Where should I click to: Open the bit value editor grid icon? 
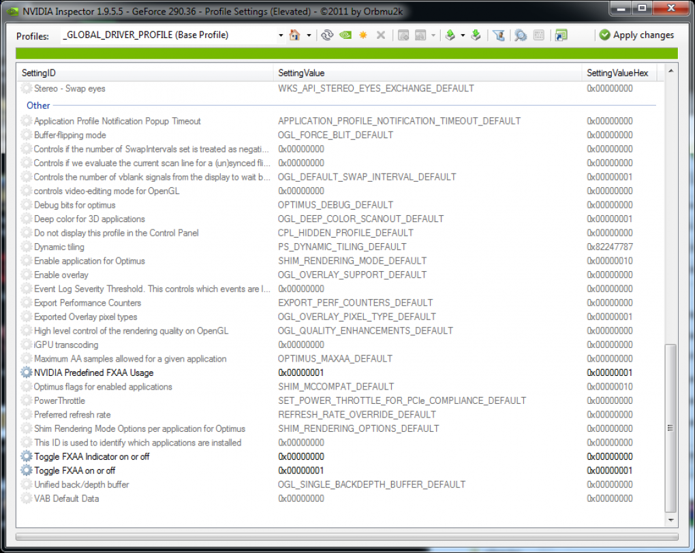[538, 35]
